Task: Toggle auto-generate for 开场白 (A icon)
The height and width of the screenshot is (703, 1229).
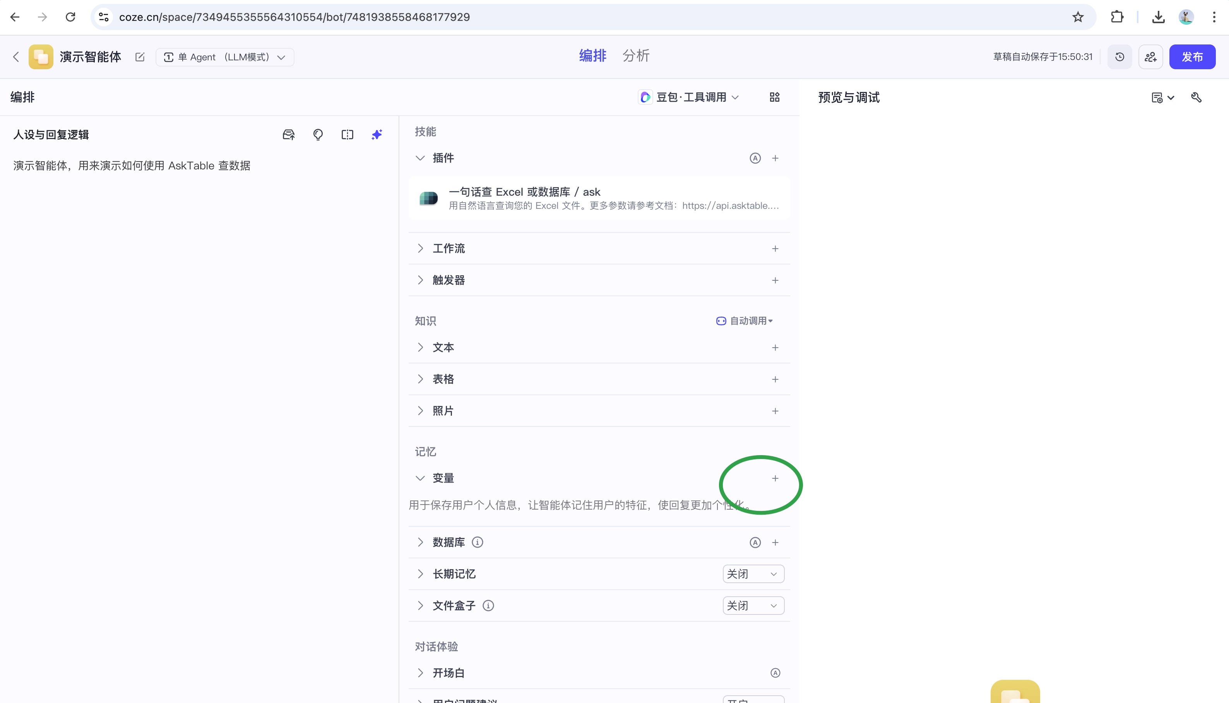Action: point(775,672)
